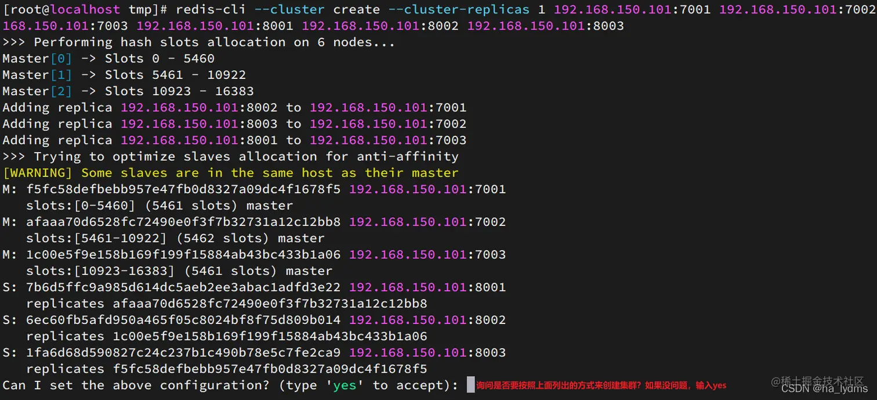Click slave node ID 1fa6d68d590827c2
This screenshot has width=877, height=400.
[183, 352]
